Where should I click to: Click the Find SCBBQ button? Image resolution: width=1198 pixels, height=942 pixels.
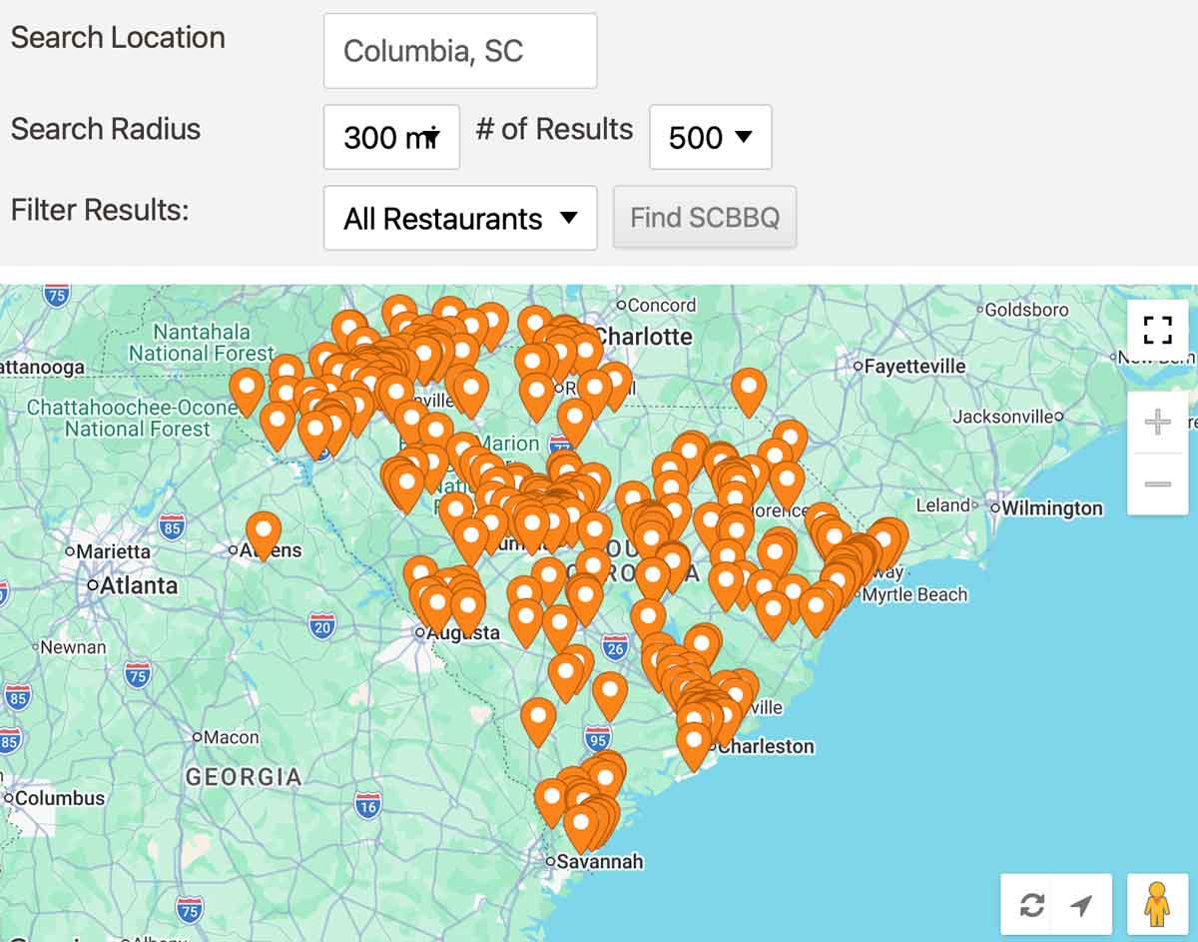click(x=705, y=217)
